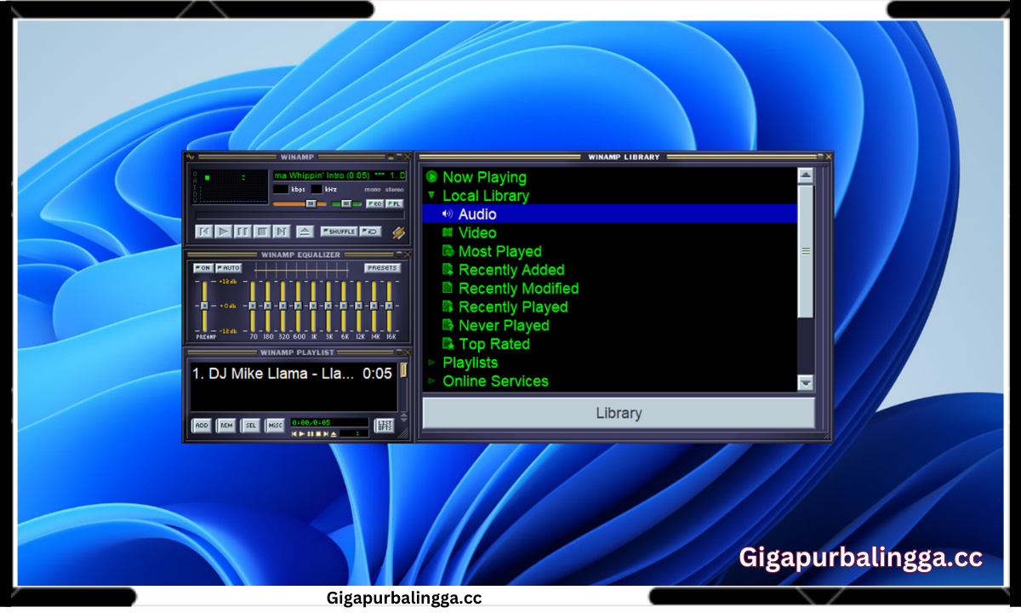Select the Local Library tree item

486,196
